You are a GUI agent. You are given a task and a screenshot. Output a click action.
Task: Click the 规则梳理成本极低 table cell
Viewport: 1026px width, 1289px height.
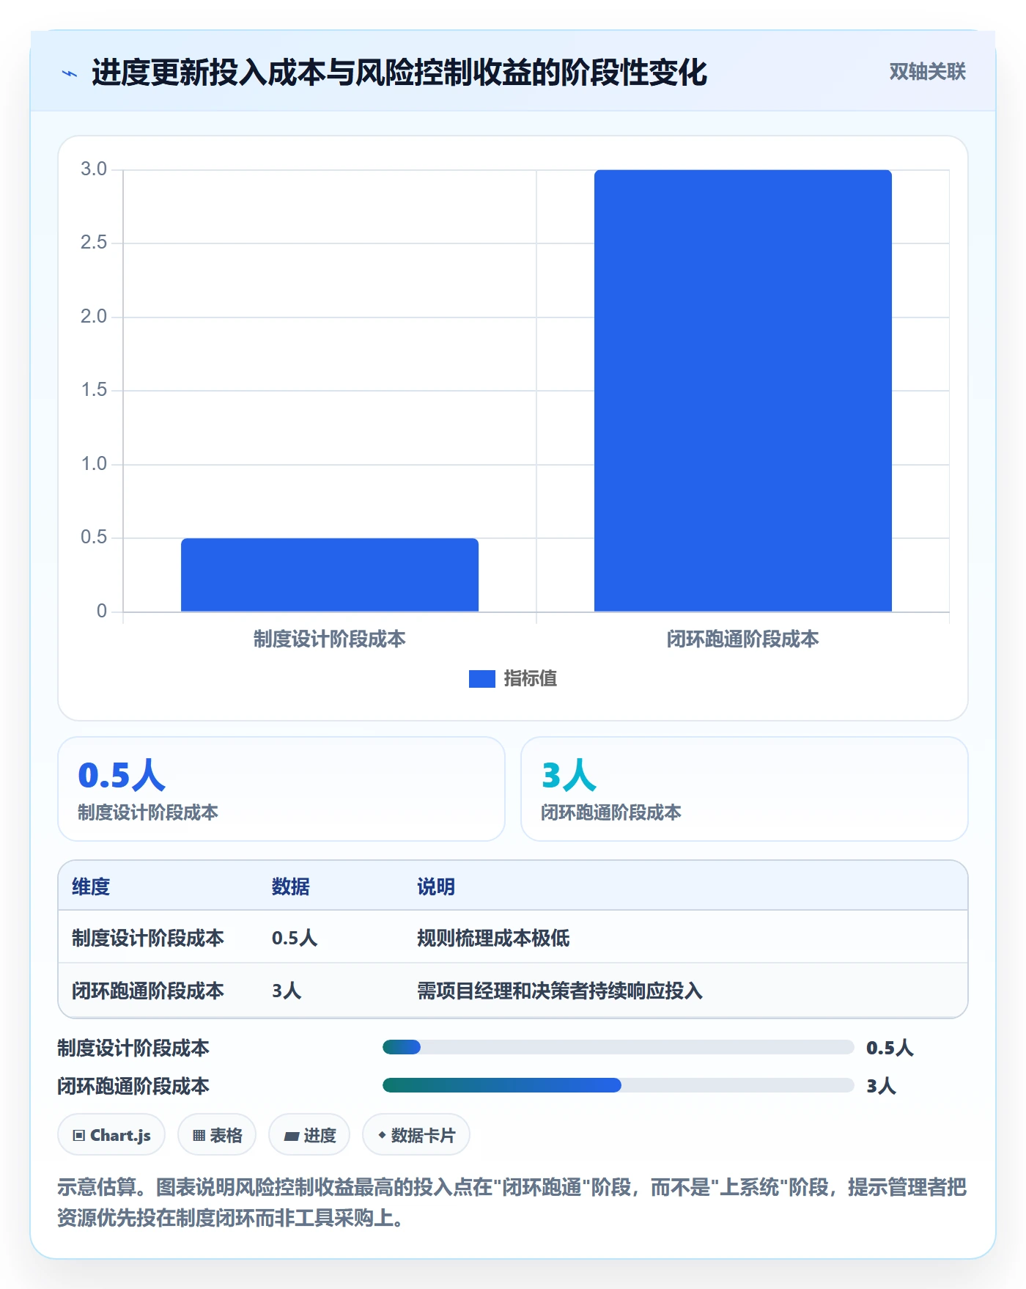[x=493, y=938]
